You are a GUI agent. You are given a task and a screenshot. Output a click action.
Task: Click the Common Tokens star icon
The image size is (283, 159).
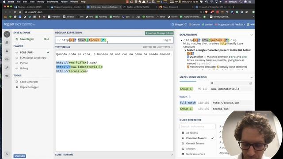[x=183, y=138]
